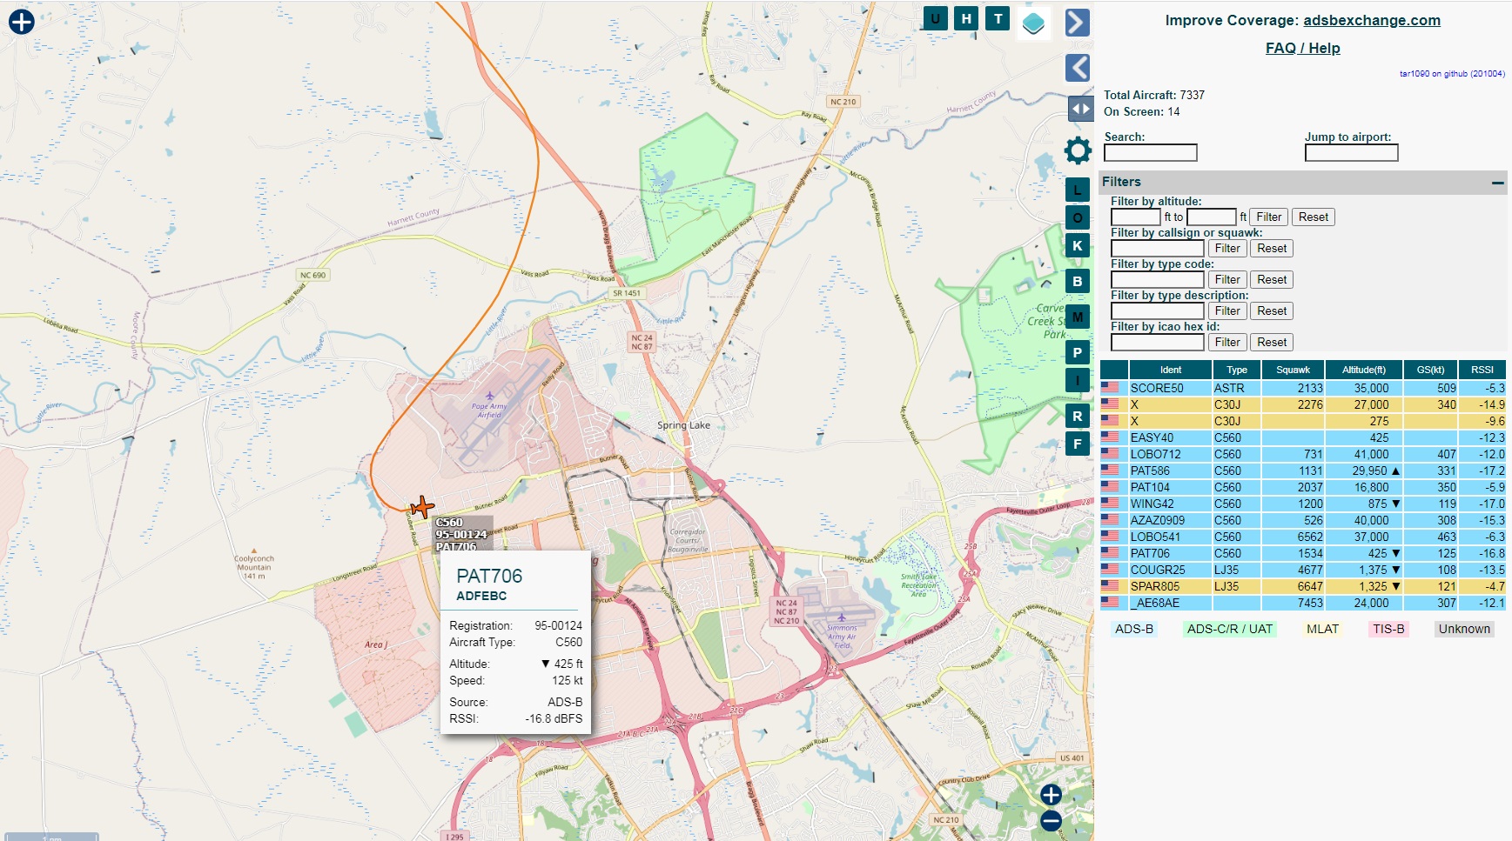Screen dimensions: 1512x841
Task: Toggle the O map button
Action: pos(1078,217)
